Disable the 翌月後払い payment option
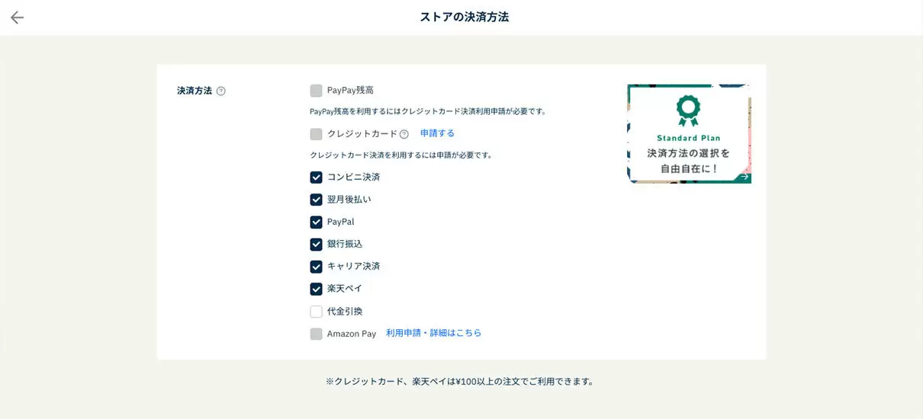The height and width of the screenshot is (419, 923). [316, 200]
